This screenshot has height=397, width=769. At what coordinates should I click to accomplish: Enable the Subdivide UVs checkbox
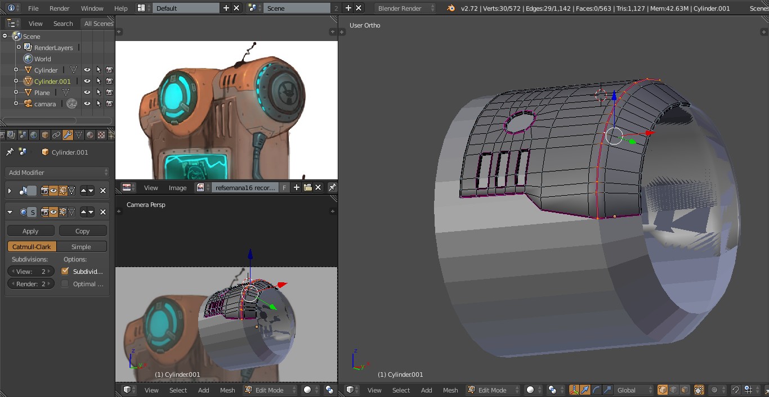coord(65,271)
